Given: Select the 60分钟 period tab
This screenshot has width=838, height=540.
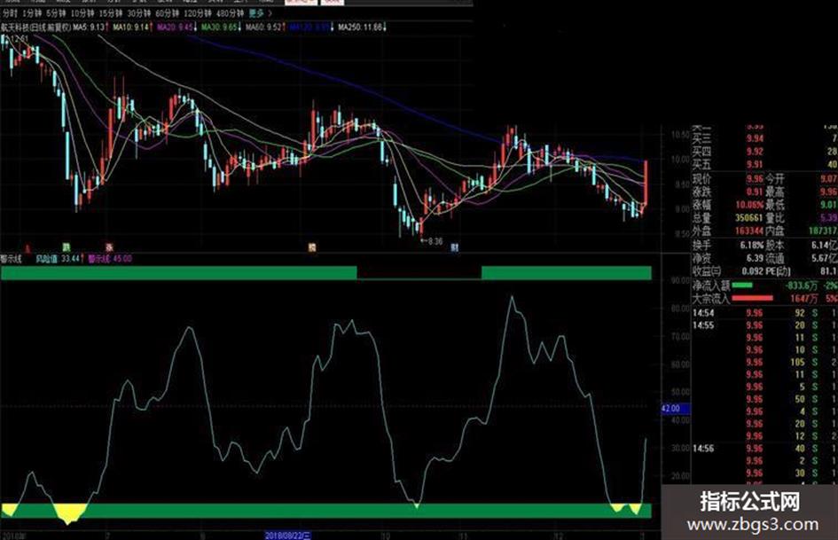Looking at the screenshot, I should [x=168, y=12].
